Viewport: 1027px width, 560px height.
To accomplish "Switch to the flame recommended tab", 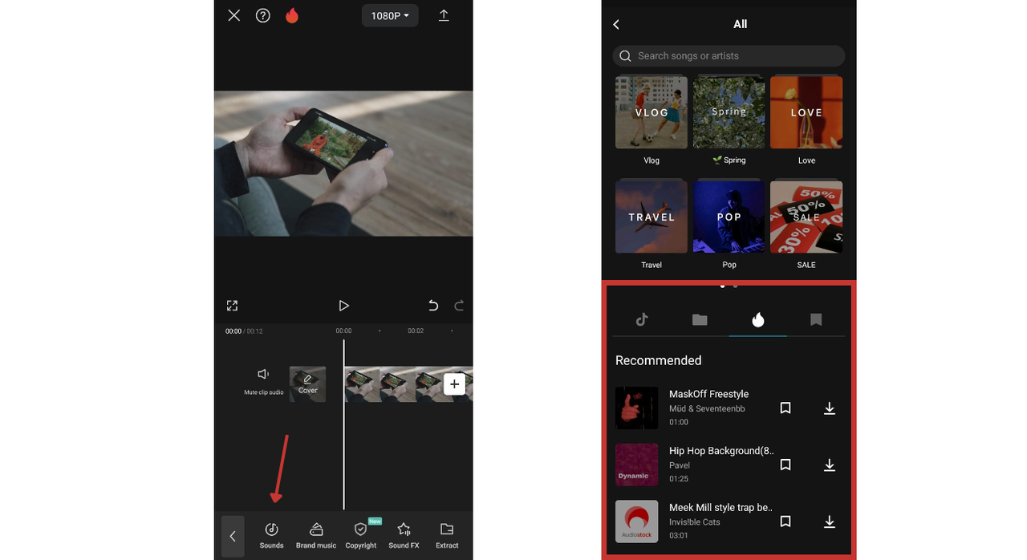I will pyautogui.click(x=758, y=319).
